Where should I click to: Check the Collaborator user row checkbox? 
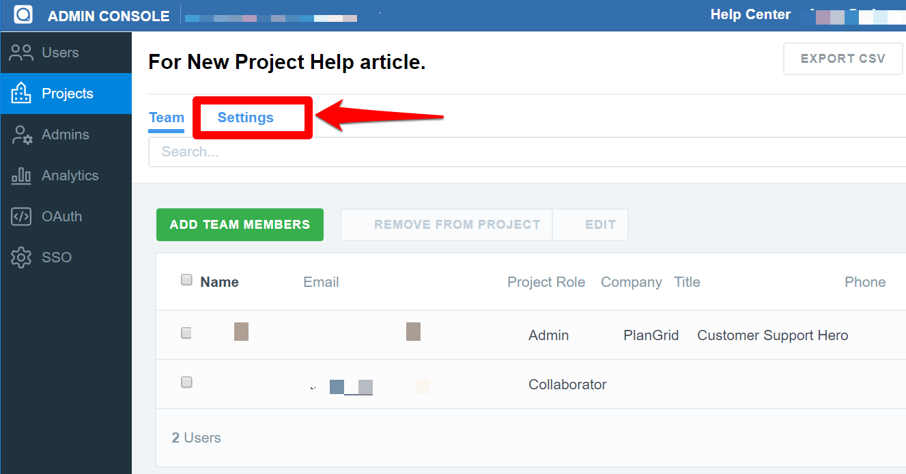click(x=186, y=382)
